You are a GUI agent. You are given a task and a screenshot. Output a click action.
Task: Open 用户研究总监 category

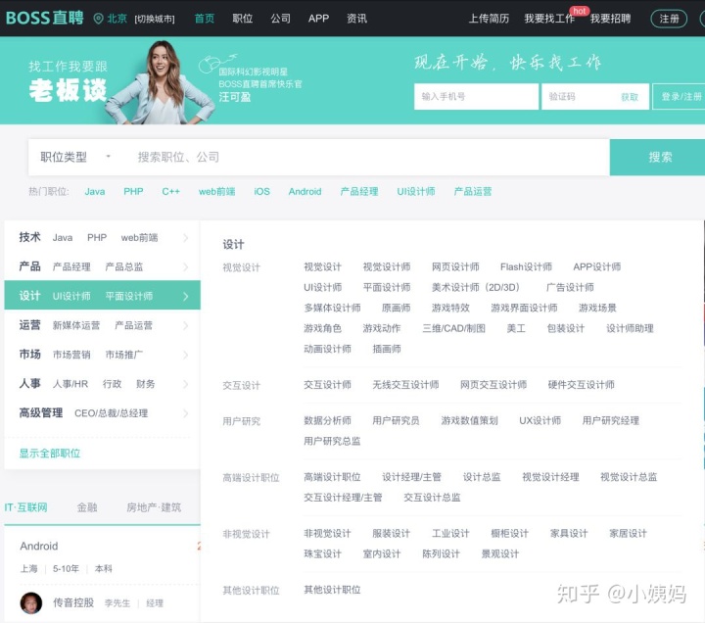[x=332, y=441]
